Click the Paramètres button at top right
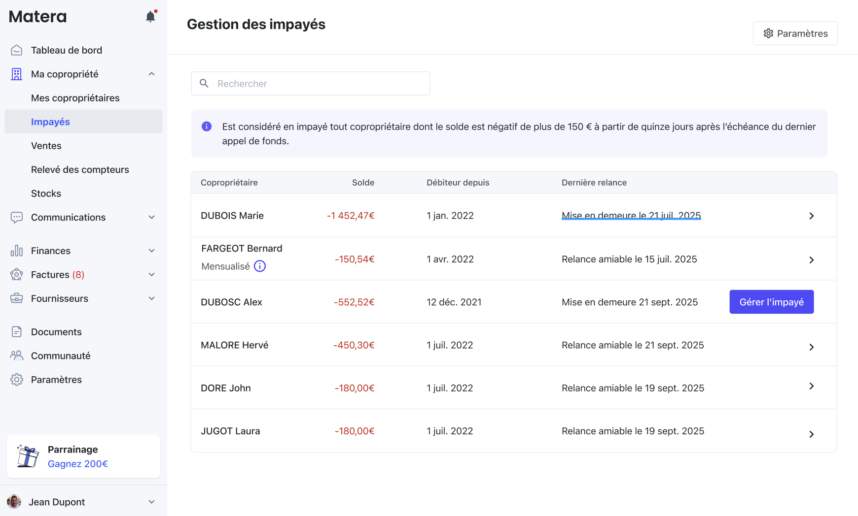 [x=795, y=33]
